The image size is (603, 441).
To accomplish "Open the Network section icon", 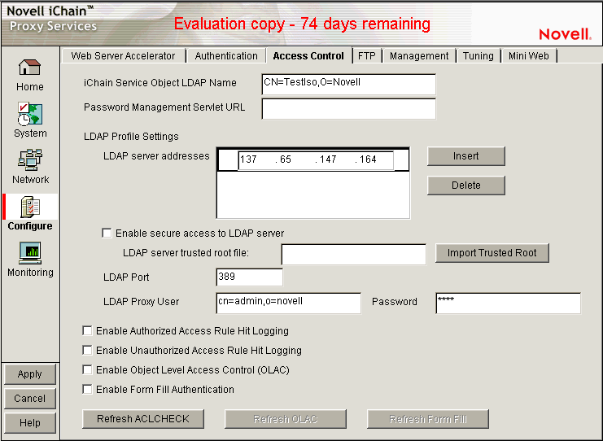I will [x=29, y=160].
